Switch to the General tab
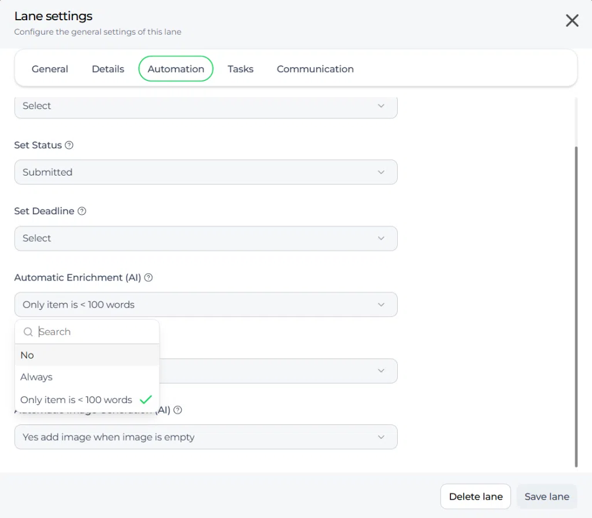 [x=50, y=69]
